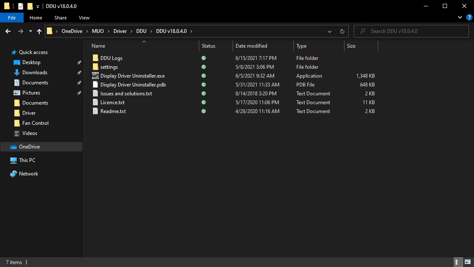The image size is (474, 267).
Task: Unpin Desktop from Quick access
Action: [79, 62]
